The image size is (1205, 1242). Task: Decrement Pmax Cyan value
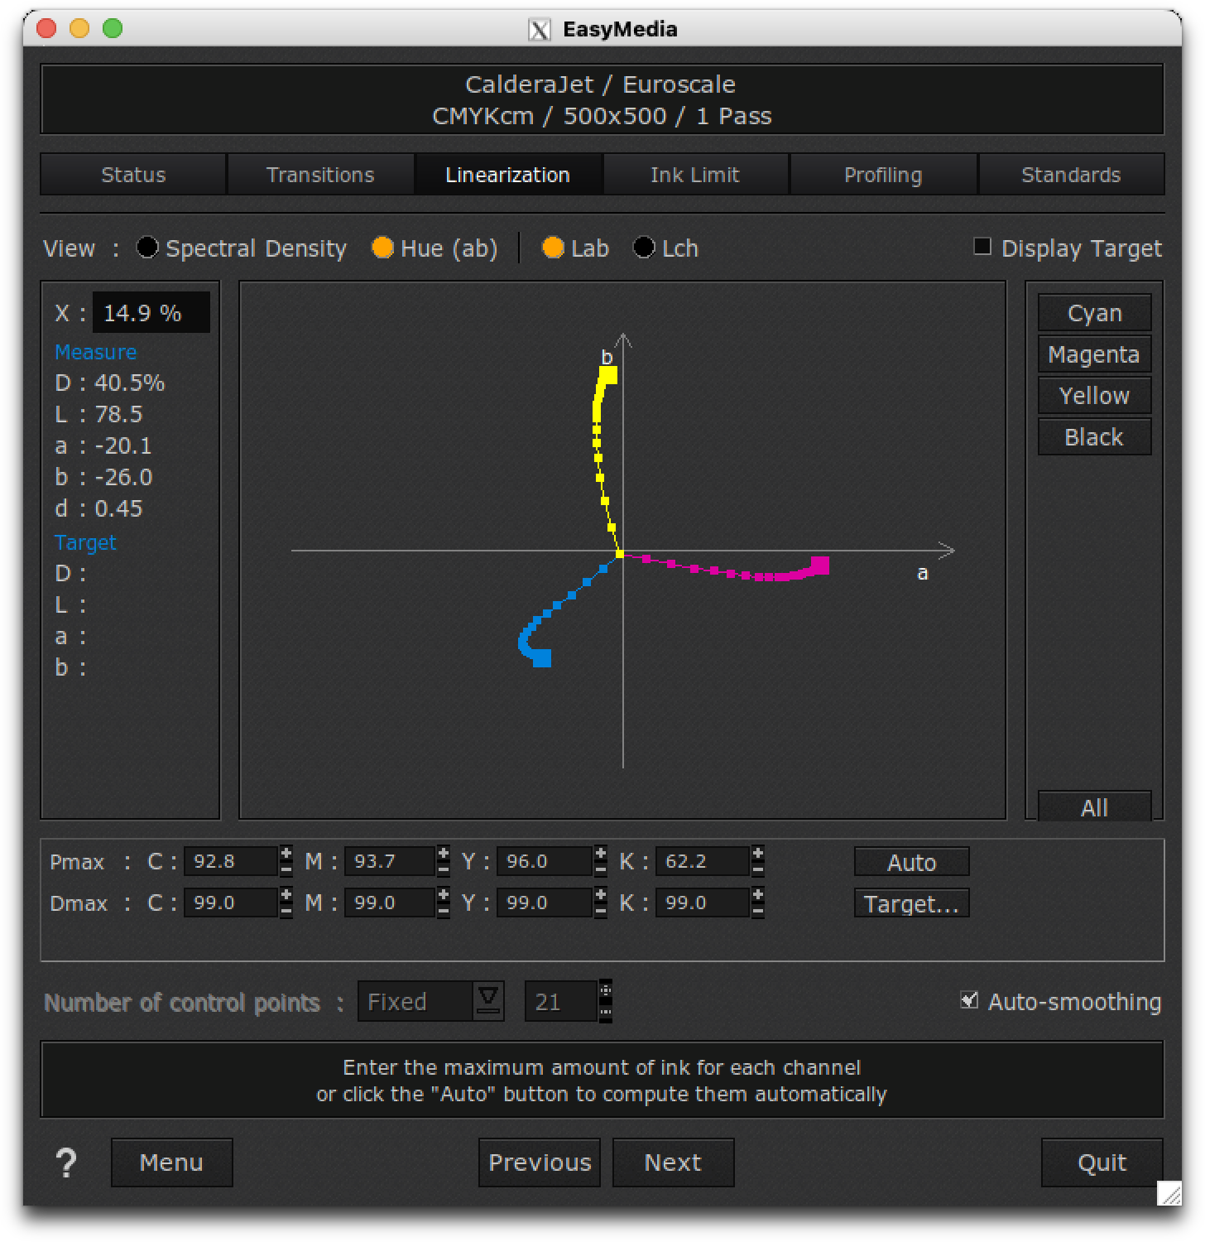click(286, 869)
